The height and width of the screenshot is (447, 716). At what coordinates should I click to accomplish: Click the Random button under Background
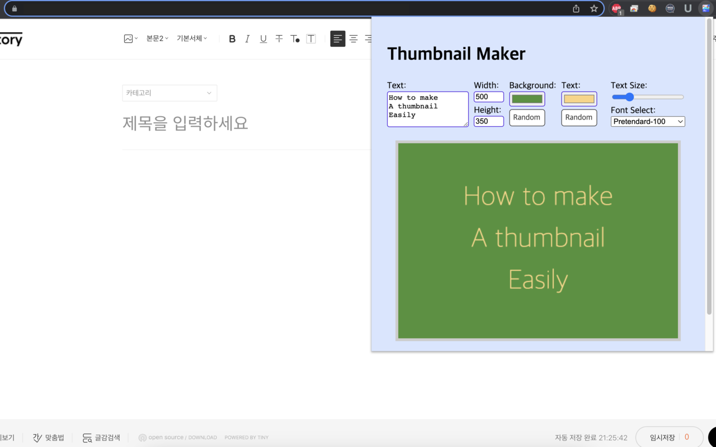[x=526, y=117]
